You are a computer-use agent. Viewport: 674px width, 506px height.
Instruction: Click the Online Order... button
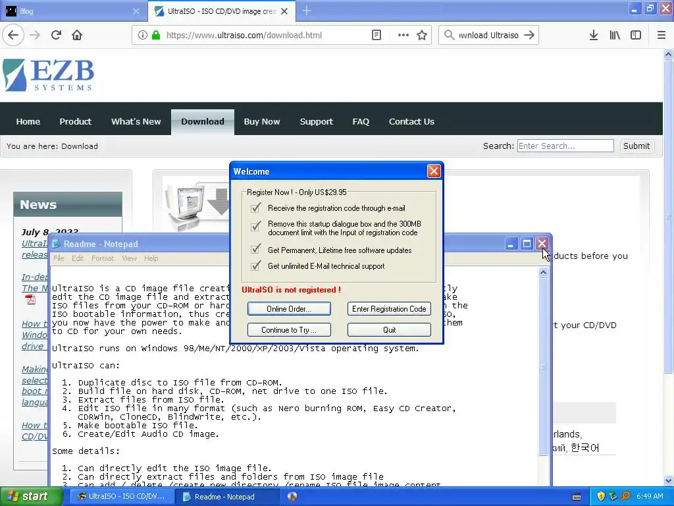[289, 309]
